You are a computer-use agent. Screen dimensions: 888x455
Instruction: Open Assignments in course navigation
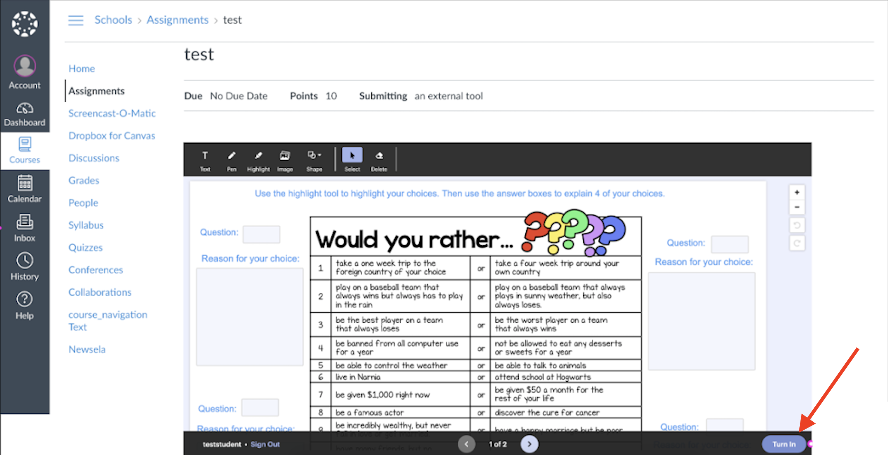(x=96, y=91)
